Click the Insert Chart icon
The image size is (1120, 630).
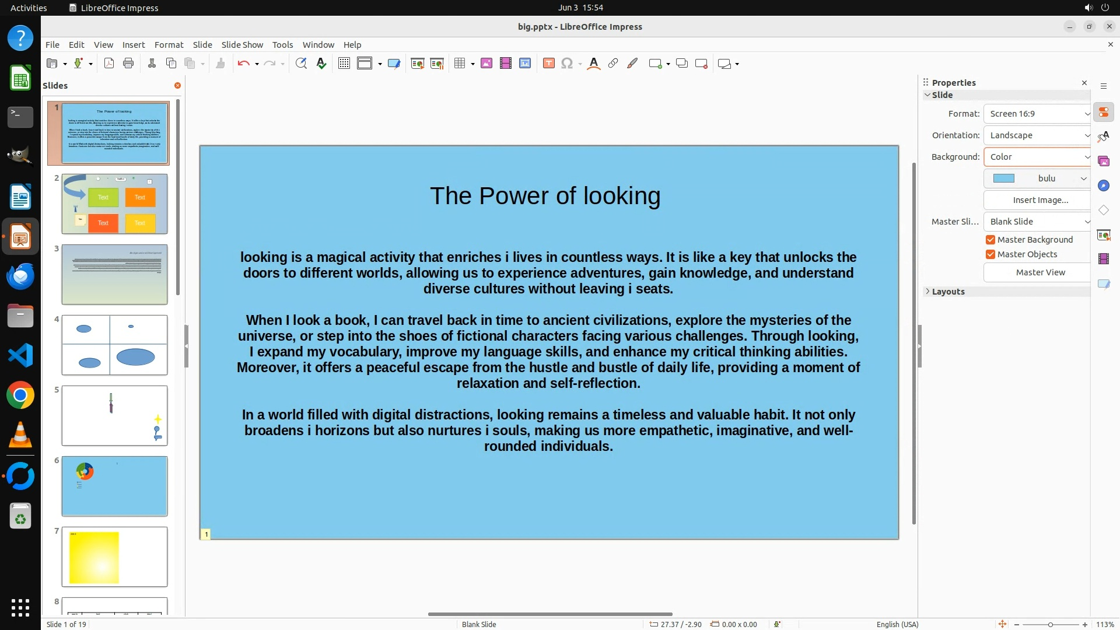(525, 64)
